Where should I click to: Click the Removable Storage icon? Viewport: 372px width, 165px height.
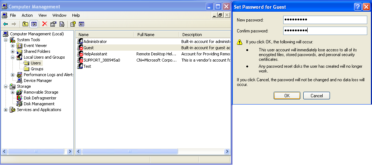coord(19,92)
